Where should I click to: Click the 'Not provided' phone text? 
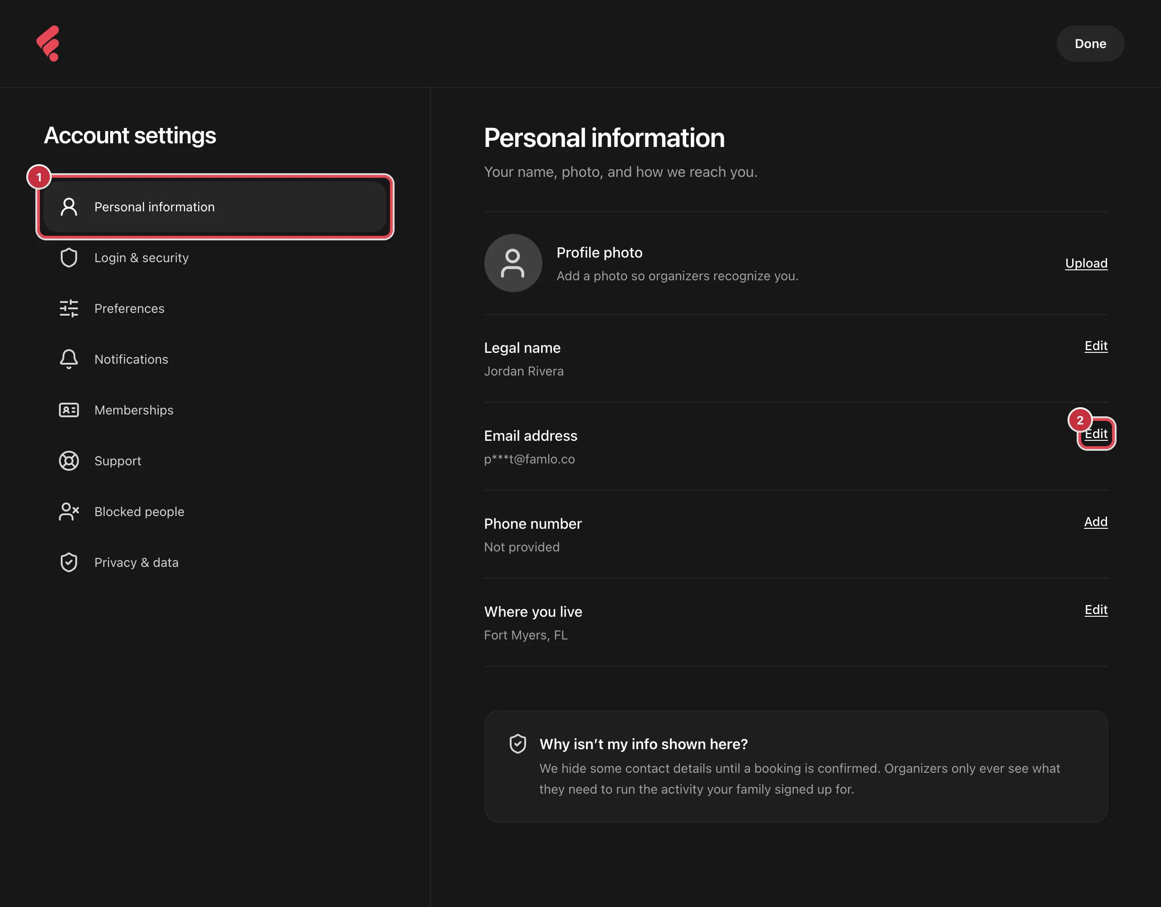click(522, 547)
